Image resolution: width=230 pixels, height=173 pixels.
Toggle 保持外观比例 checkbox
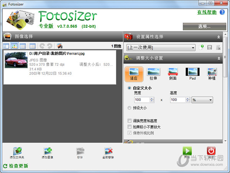tap(130, 133)
